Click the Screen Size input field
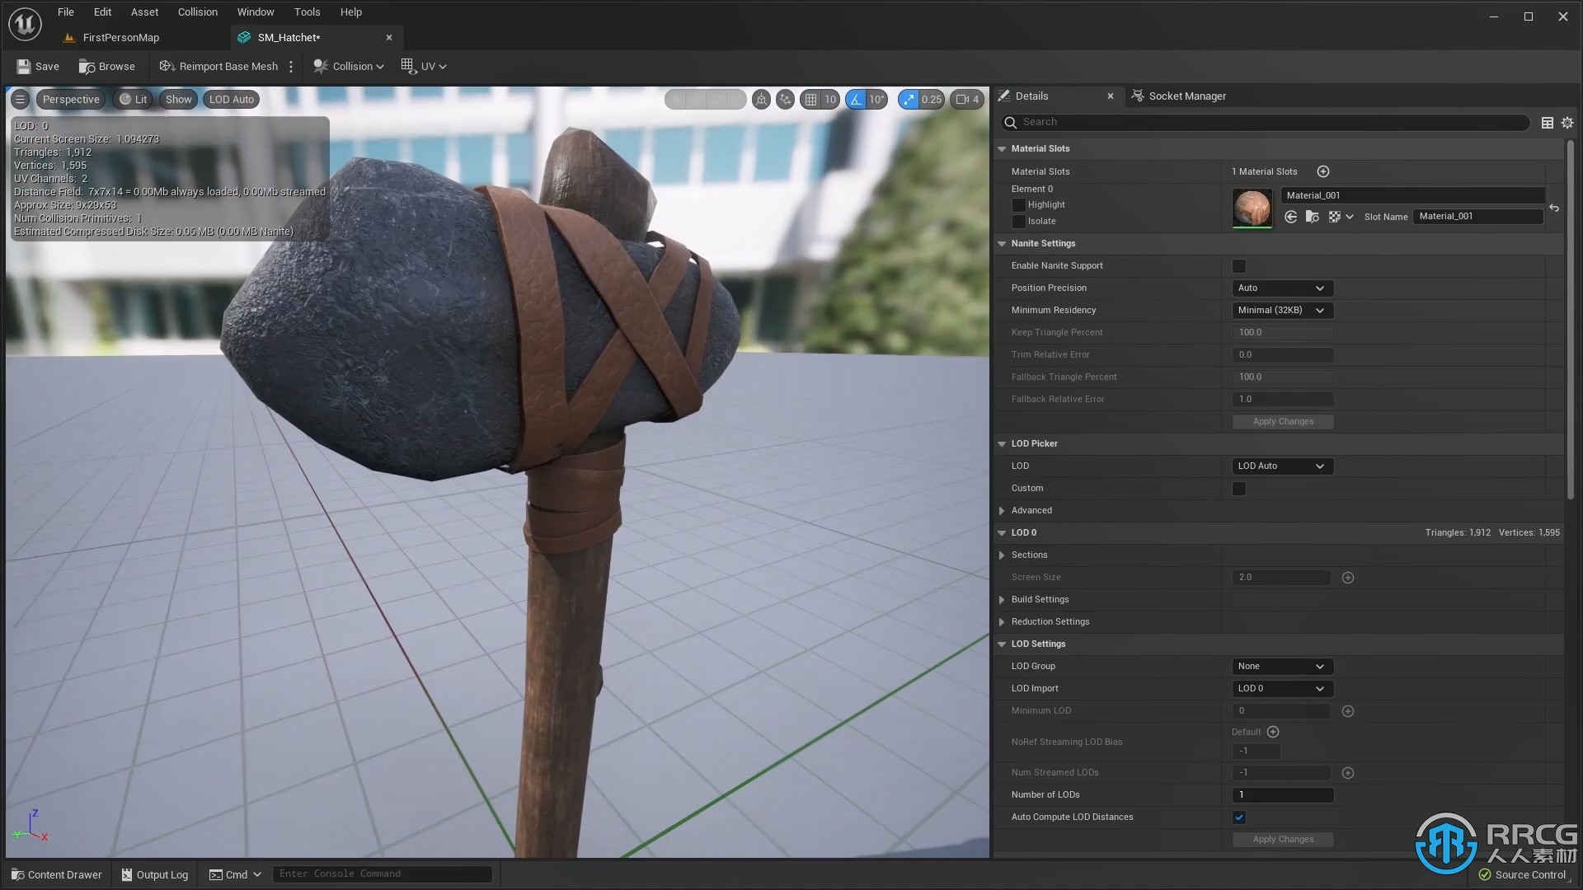 1283,576
